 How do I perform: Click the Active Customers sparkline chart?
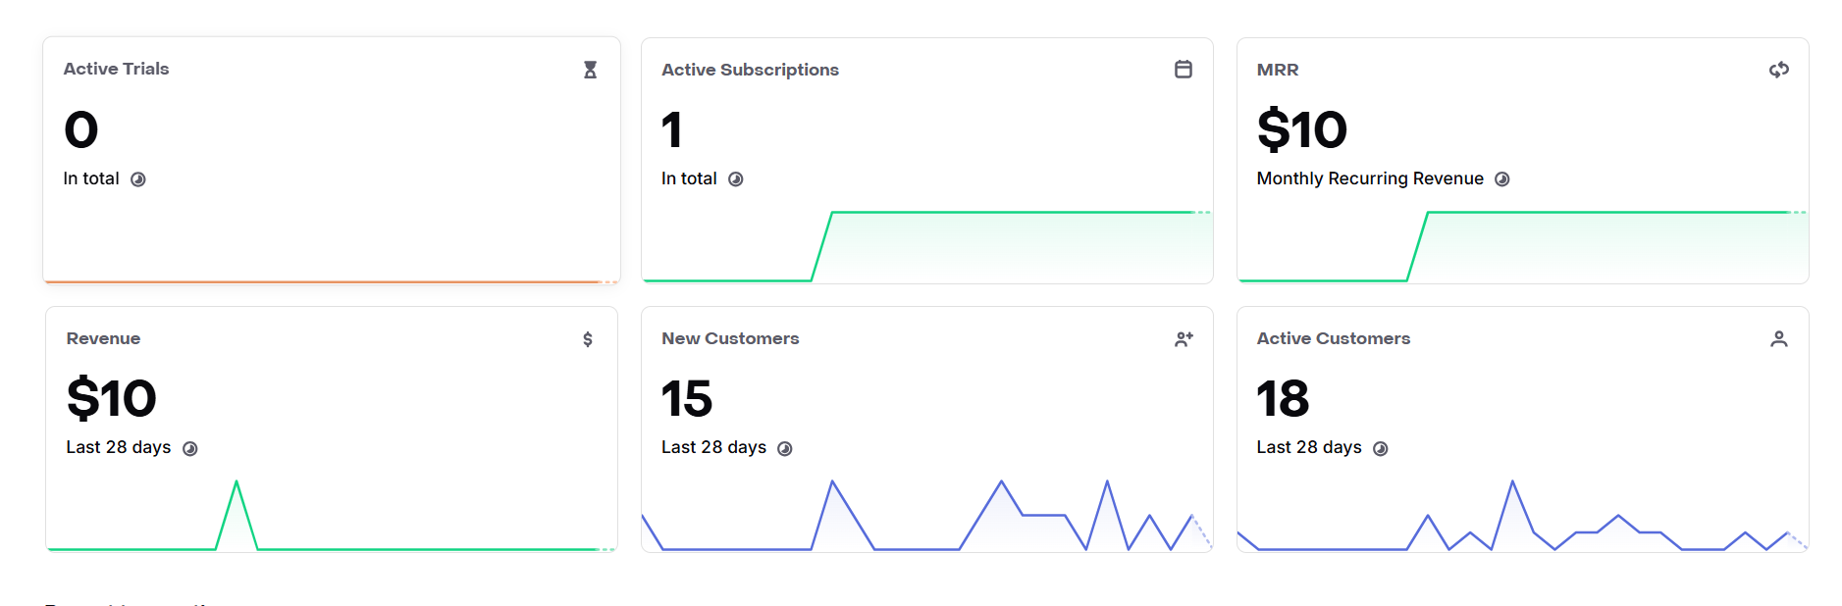click(1522, 516)
